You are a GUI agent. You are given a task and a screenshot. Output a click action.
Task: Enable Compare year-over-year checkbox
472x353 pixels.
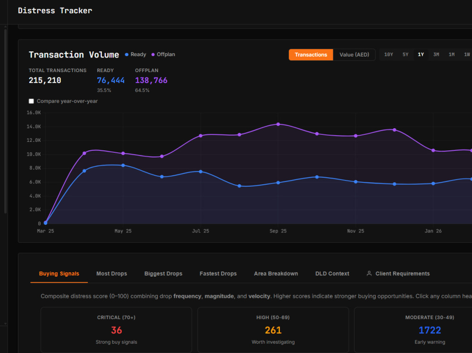(31, 101)
